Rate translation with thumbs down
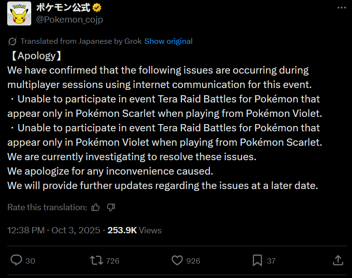Image resolution: width=352 pixels, height=278 pixels. [111, 207]
